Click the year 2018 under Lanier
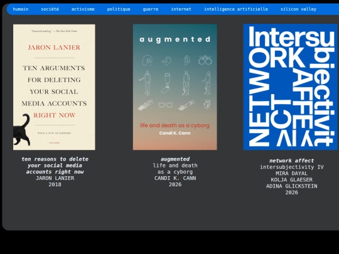The image size is (339, 254). 55,184
